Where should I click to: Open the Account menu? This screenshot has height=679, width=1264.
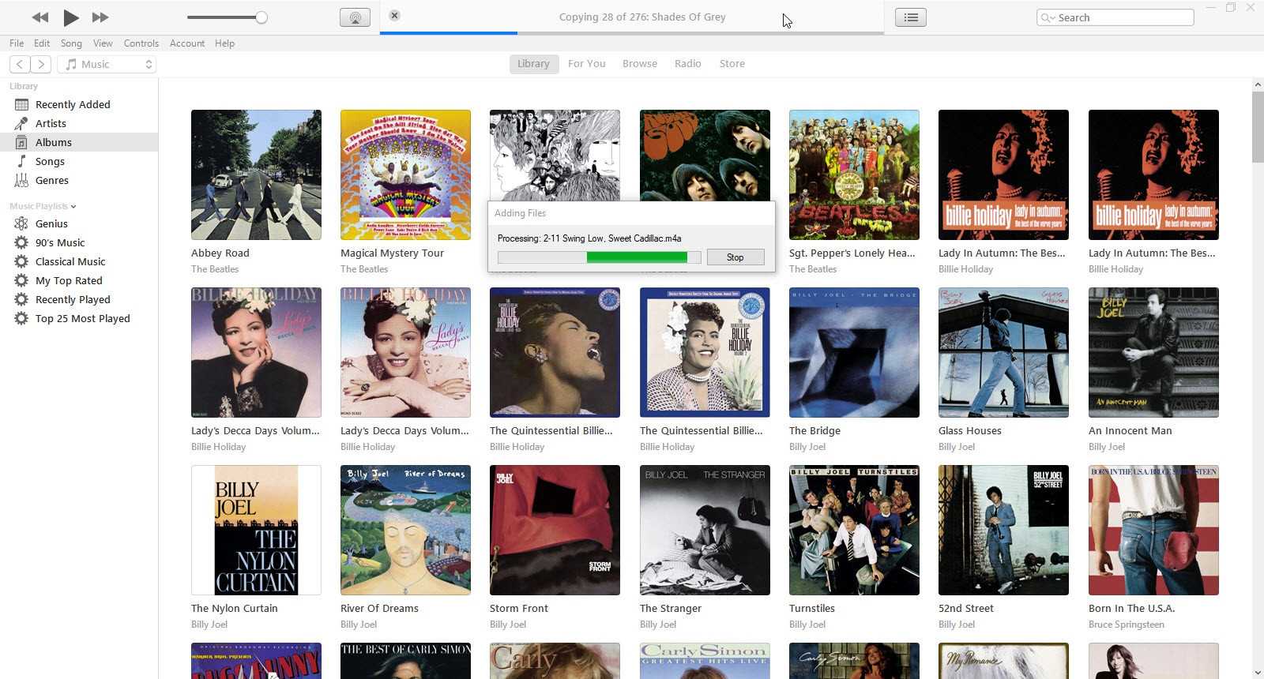(187, 43)
